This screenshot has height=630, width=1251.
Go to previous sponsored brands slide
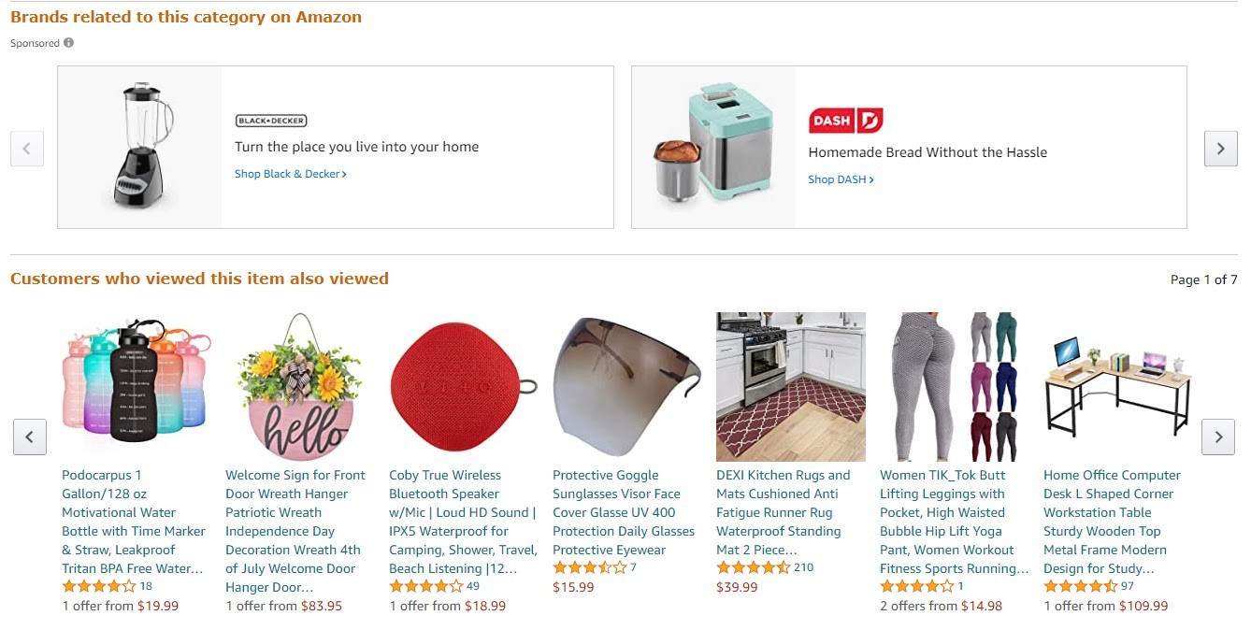(x=27, y=149)
